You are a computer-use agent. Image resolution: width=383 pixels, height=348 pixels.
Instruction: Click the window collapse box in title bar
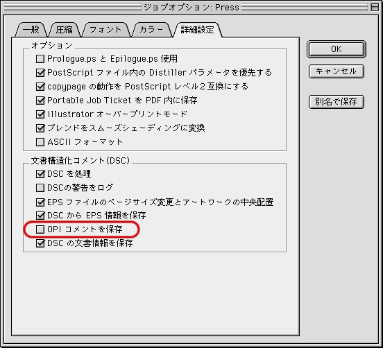[x=375, y=7]
